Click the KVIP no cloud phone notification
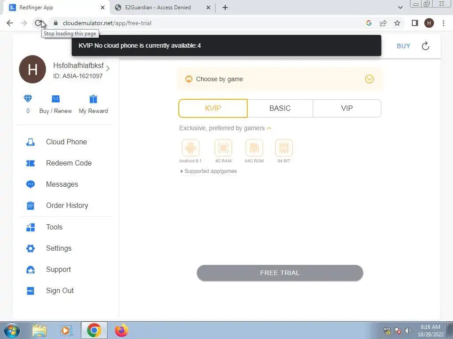The image size is (453, 339). pos(226,45)
